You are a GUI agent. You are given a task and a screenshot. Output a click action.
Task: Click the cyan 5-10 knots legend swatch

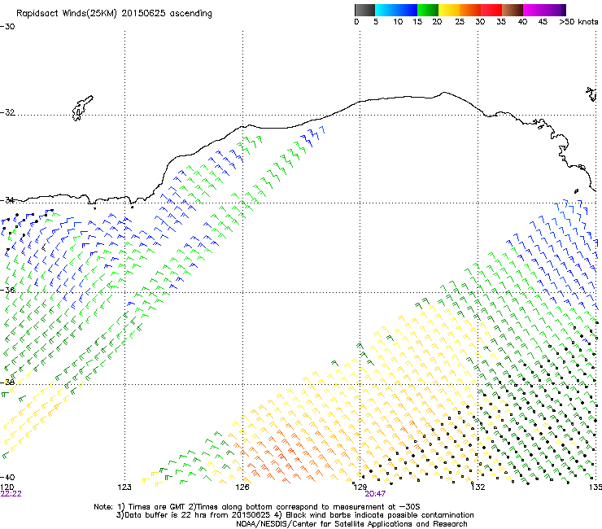pos(386,10)
